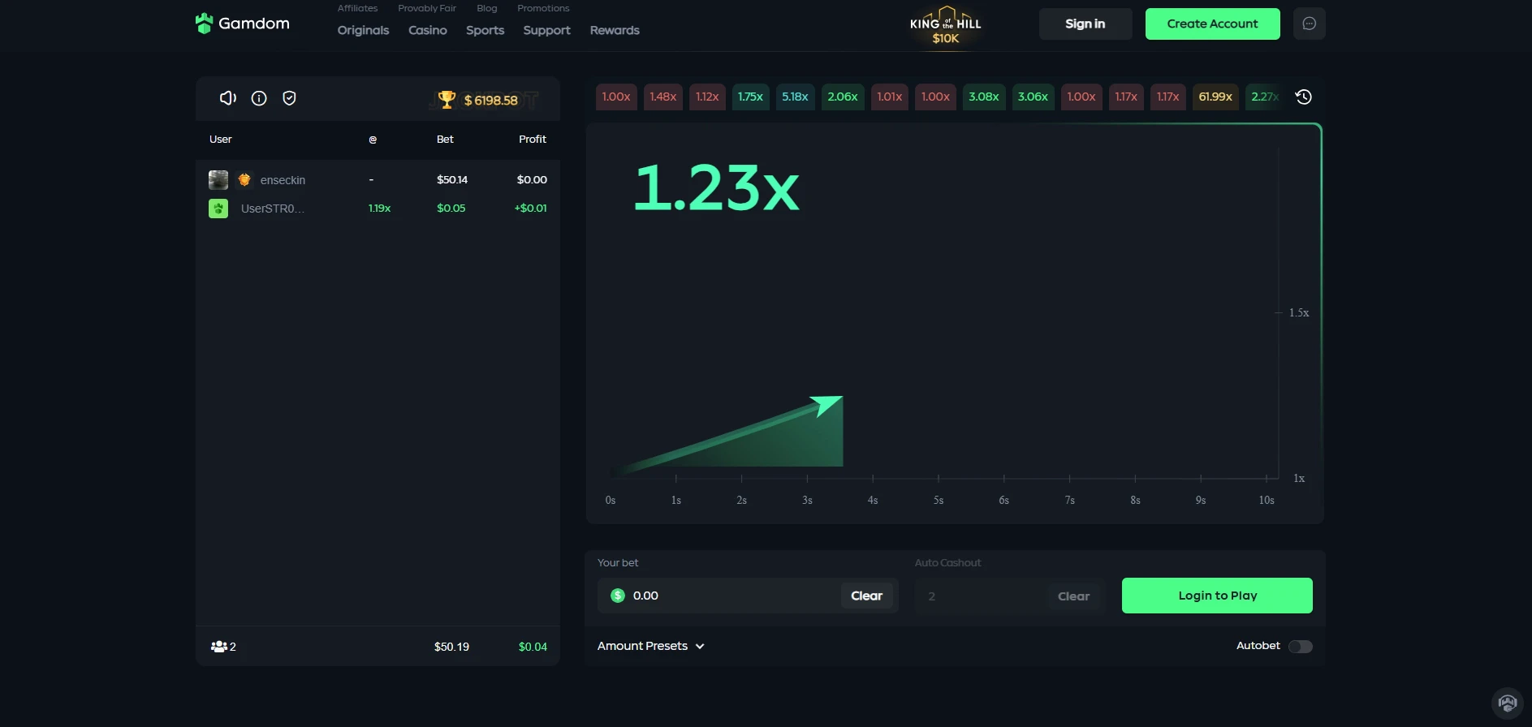Screen dimensions: 1532x727
Task: Open the Casino menu
Action: 428,30
